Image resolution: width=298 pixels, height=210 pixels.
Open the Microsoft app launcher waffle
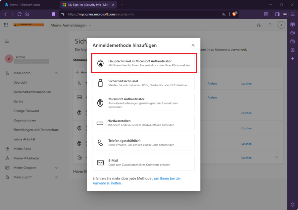click(x=6, y=25)
